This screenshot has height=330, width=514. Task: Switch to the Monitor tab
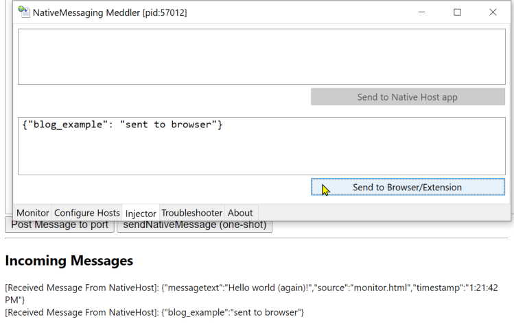coord(33,213)
